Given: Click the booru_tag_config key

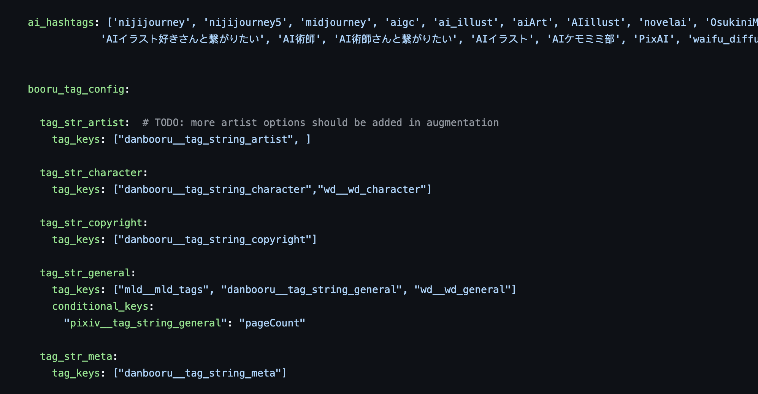Looking at the screenshot, I should [x=76, y=89].
